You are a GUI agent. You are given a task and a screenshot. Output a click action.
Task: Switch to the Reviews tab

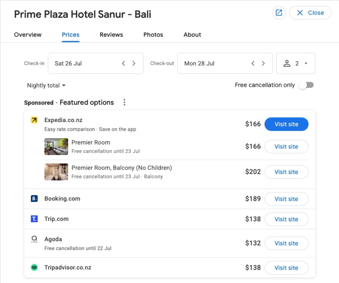111,35
